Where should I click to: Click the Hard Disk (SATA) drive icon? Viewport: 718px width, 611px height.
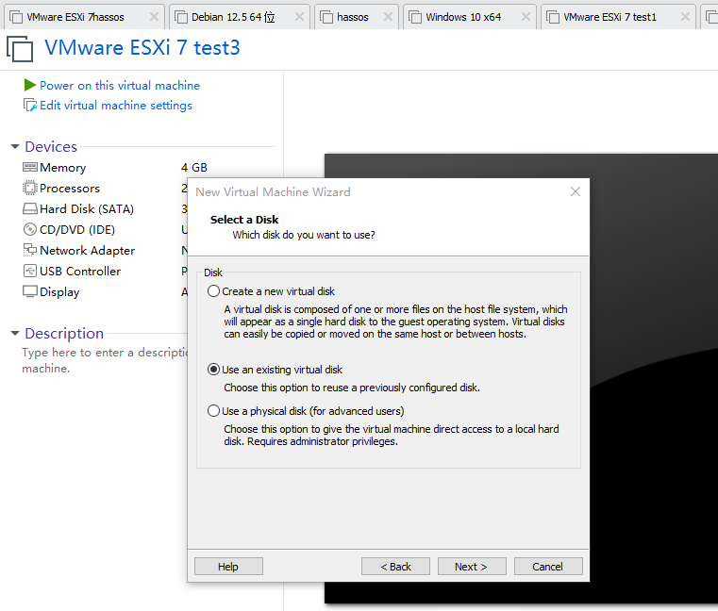click(x=30, y=209)
